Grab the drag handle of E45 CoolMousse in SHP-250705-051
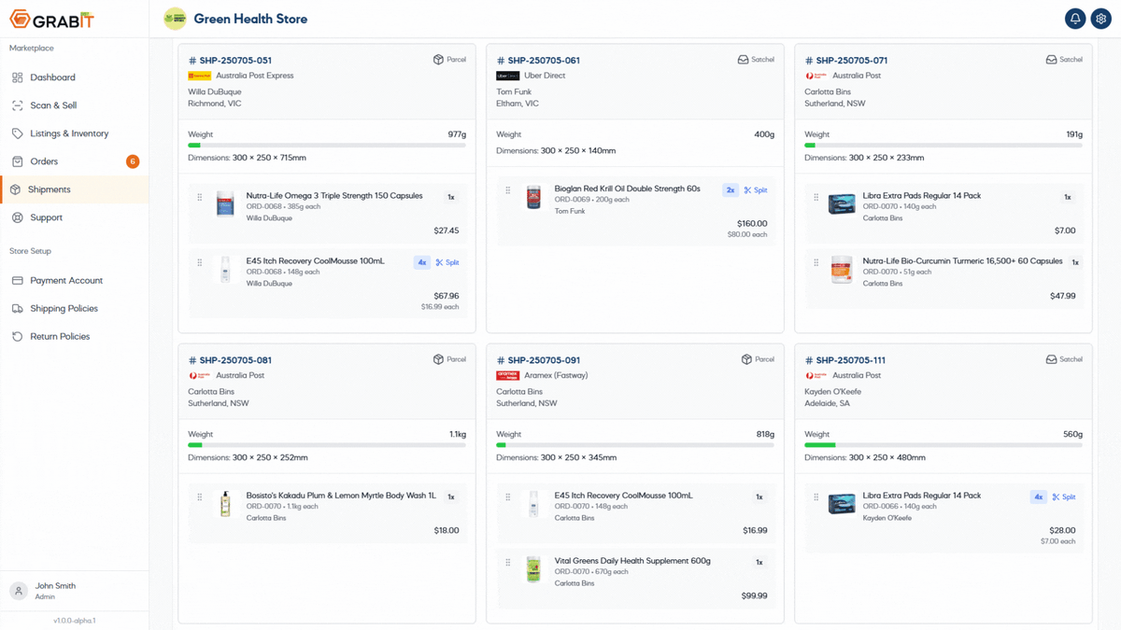The image size is (1121, 630). 200,263
